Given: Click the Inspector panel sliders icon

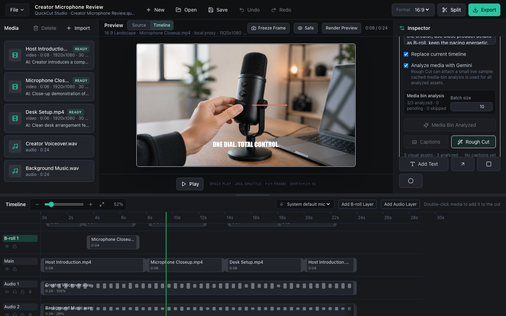Looking at the screenshot, I should click(x=402, y=28).
